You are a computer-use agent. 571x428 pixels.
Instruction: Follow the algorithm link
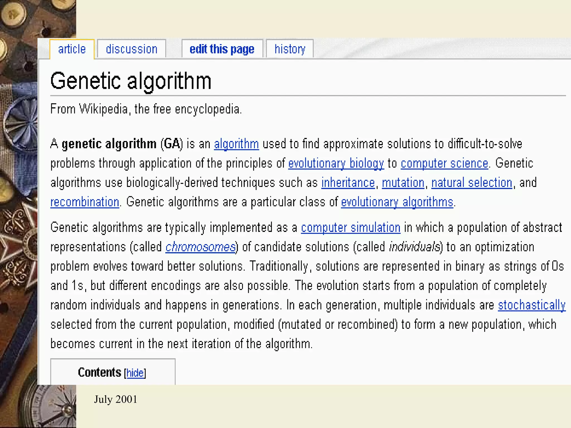pos(236,144)
